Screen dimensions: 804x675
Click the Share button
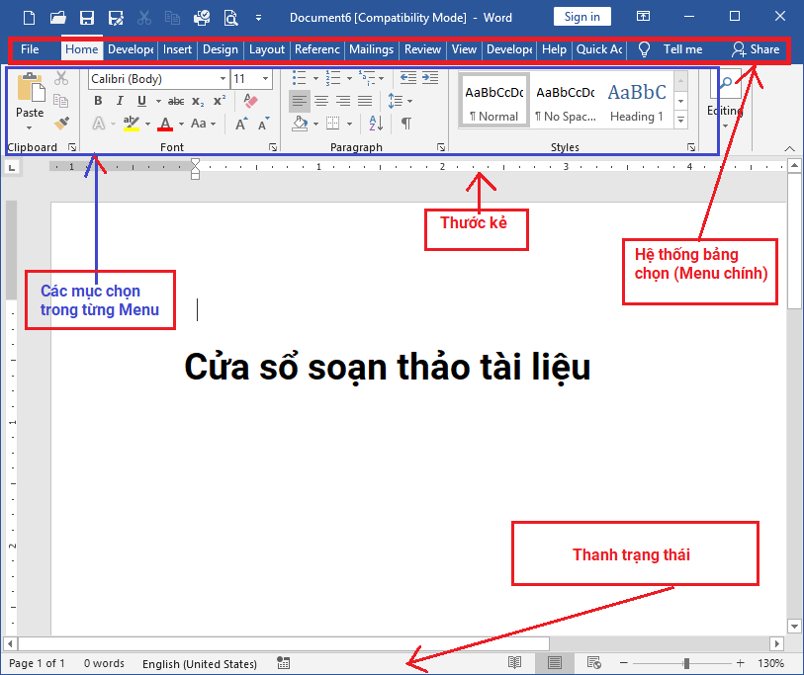(756, 49)
